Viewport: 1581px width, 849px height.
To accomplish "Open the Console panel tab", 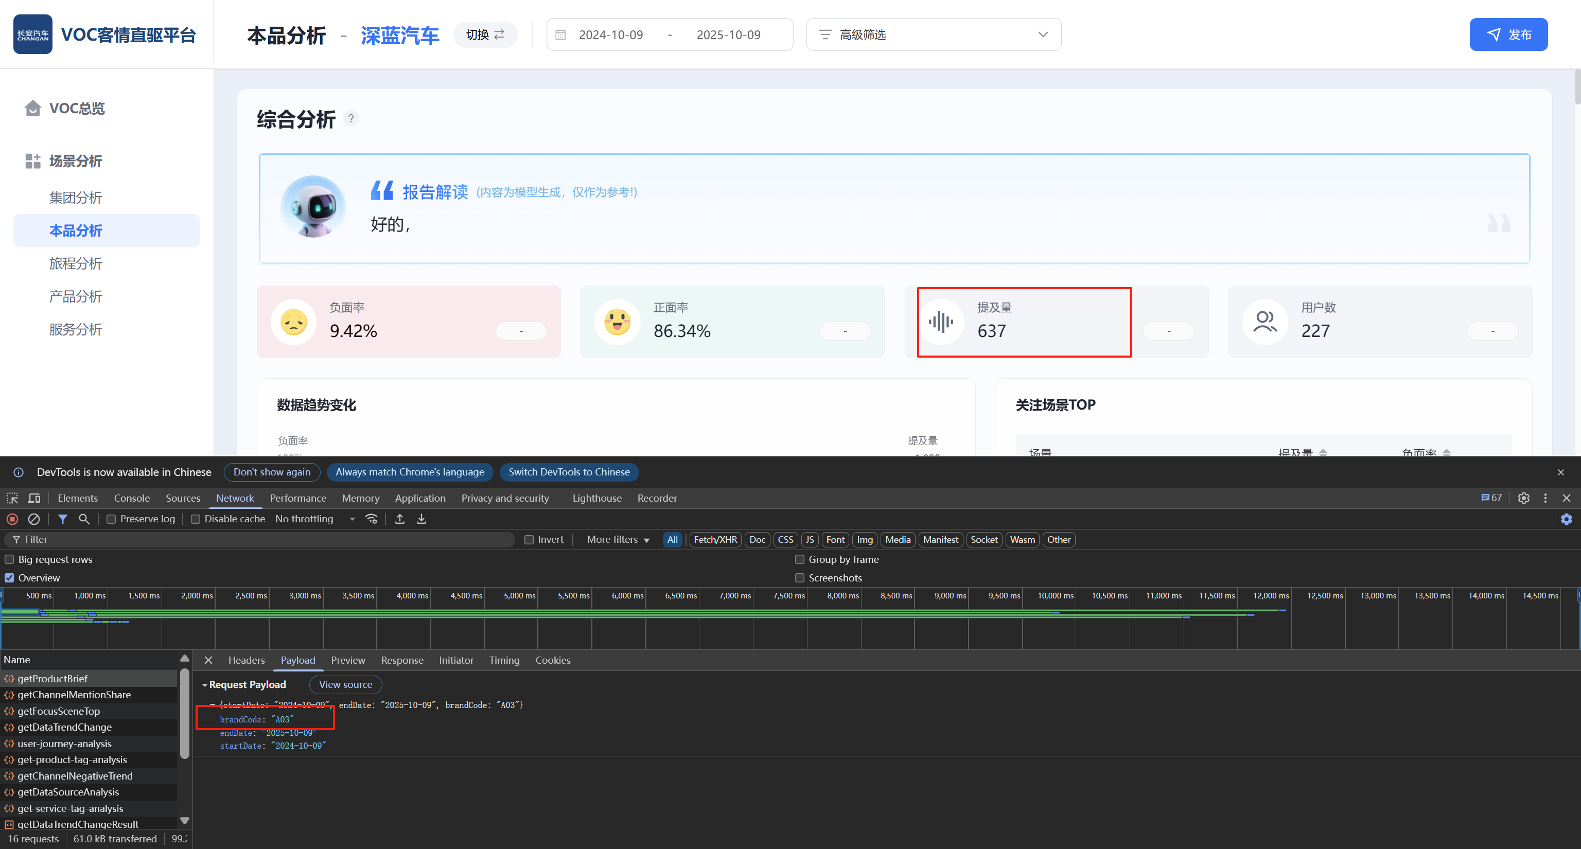I will 131,498.
